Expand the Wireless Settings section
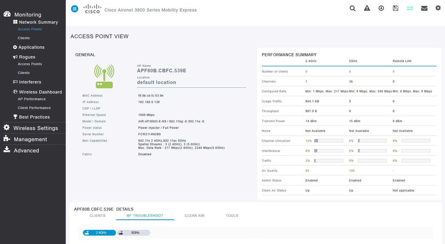The image size is (445, 244). pos(36,128)
